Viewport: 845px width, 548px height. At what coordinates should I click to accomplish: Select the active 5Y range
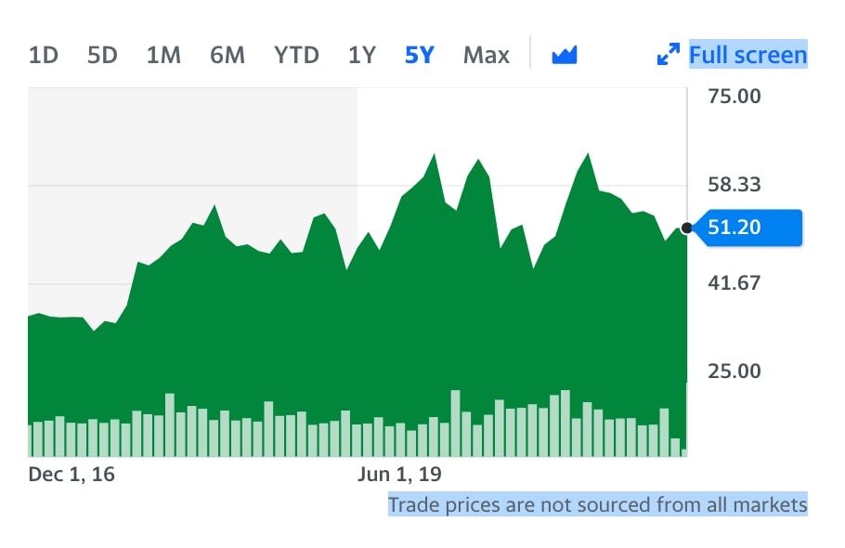420,55
